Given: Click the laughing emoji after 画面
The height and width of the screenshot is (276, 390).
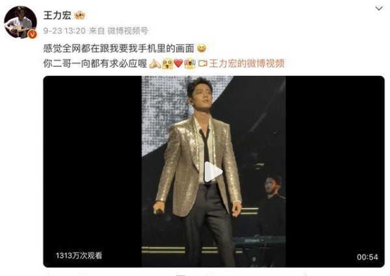Looking at the screenshot, I should pyautogui.click(x=201, y=48).
